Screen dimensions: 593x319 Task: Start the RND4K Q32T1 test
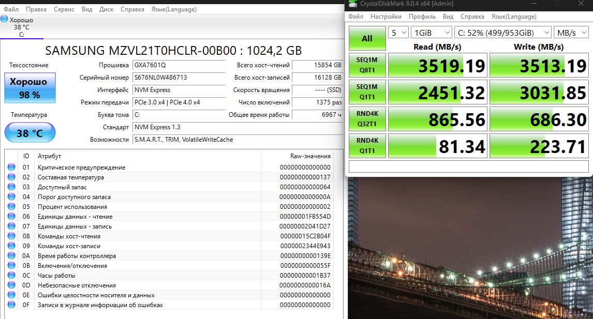[367, 119]
